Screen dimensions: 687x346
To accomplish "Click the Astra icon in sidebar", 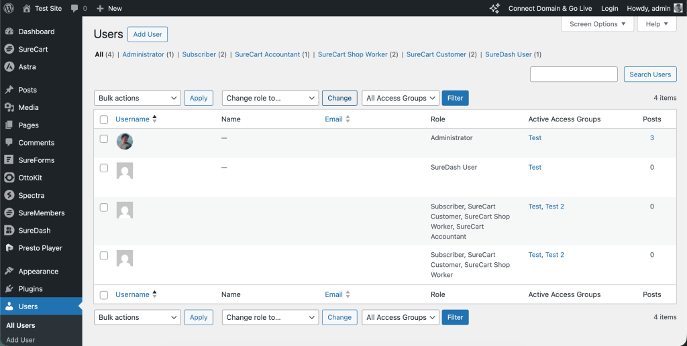I will tap(9, 66).
